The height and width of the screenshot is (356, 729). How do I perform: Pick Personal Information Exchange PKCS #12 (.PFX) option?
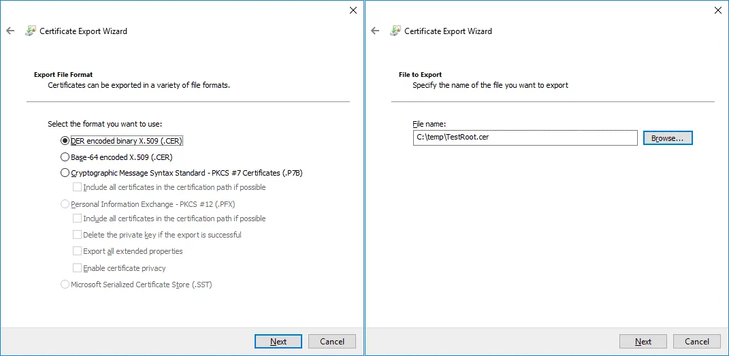coord(65,204)
